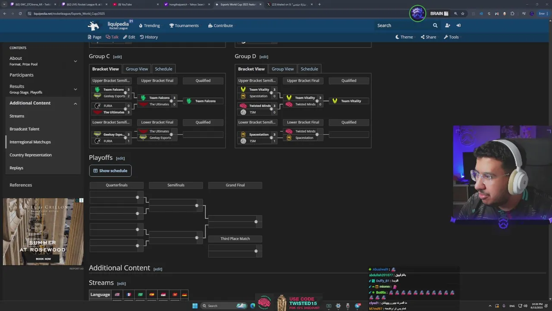
Task: Switch Group C to Group View
Action: [137, 69]
